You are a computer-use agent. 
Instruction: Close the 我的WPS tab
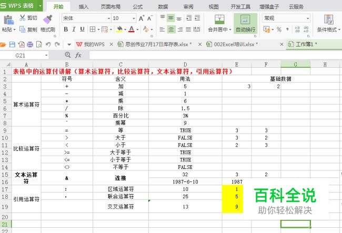click(111, 45)
